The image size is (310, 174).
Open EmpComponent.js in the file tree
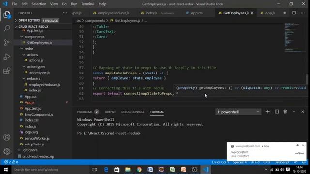[x=39, y=115]
